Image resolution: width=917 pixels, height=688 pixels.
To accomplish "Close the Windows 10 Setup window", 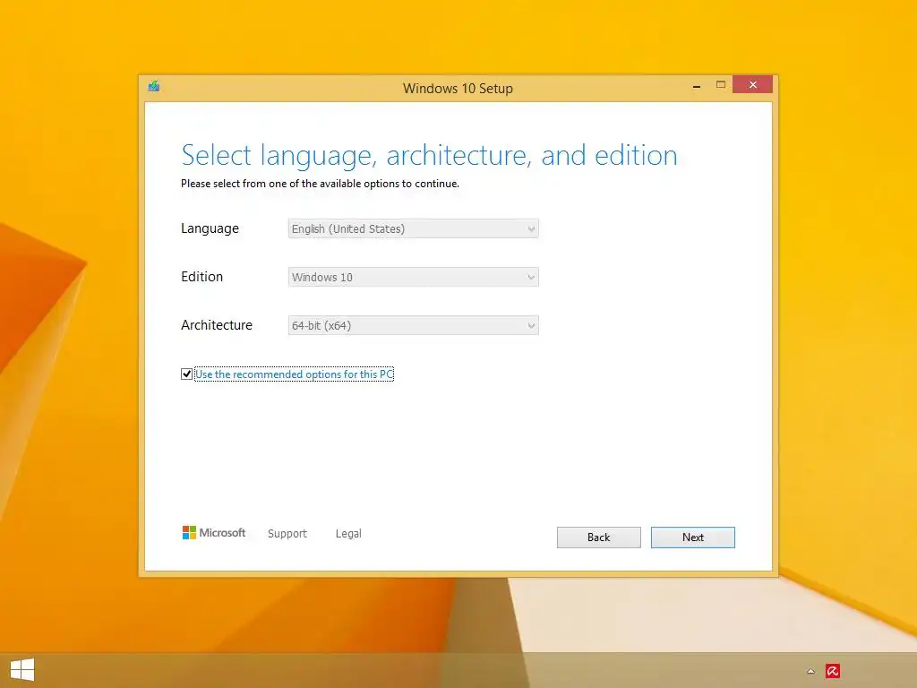I will (752, 85).
